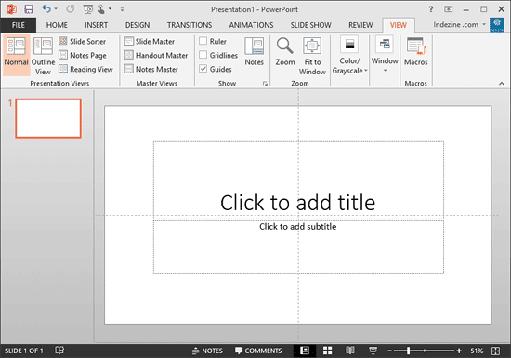
Task: Select slide 1 thumbnail
Action: [x=48, y=118]
